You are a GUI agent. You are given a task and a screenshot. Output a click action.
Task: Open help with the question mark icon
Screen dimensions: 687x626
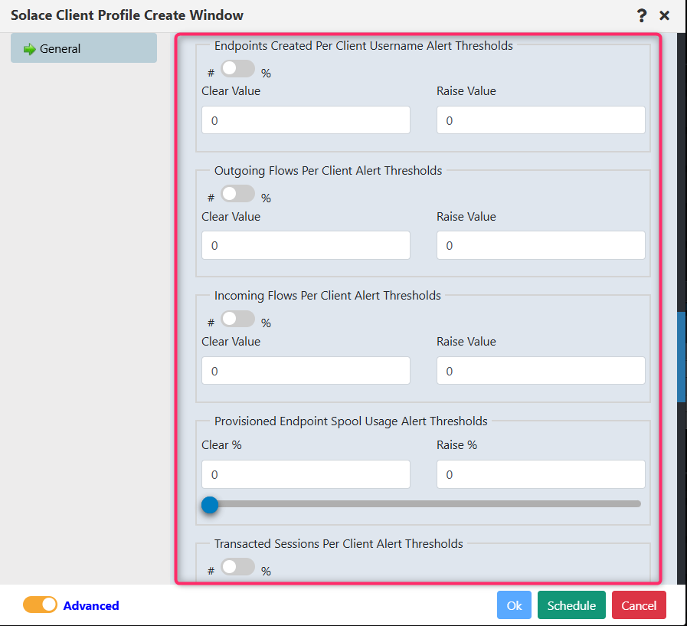[x=642, y=16]
